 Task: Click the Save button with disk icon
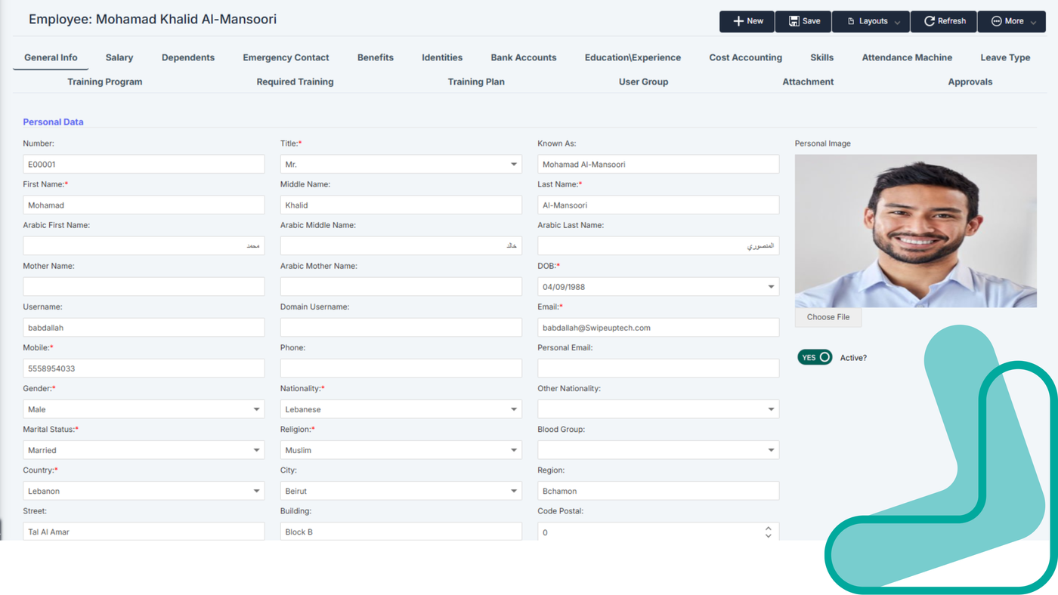point(804,21)
